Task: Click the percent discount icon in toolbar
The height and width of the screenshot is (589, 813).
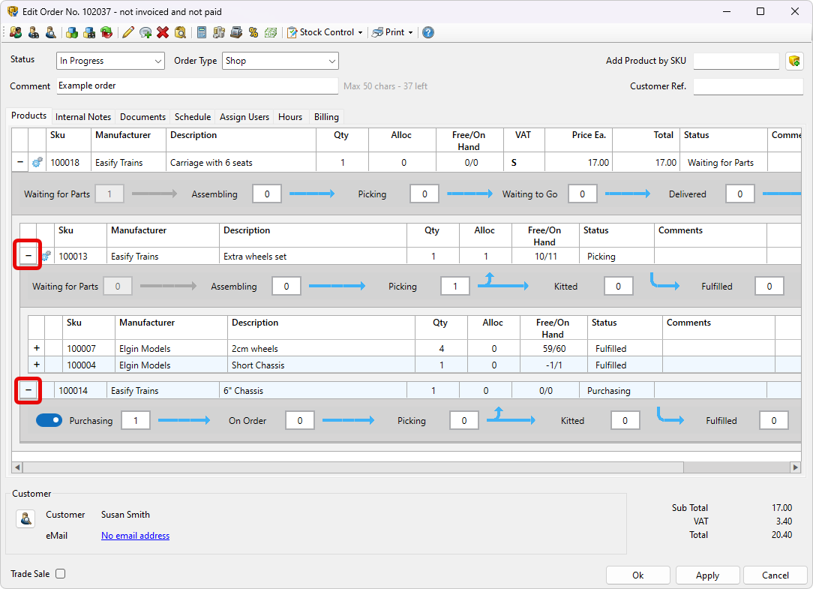Action: coord(253,32)
